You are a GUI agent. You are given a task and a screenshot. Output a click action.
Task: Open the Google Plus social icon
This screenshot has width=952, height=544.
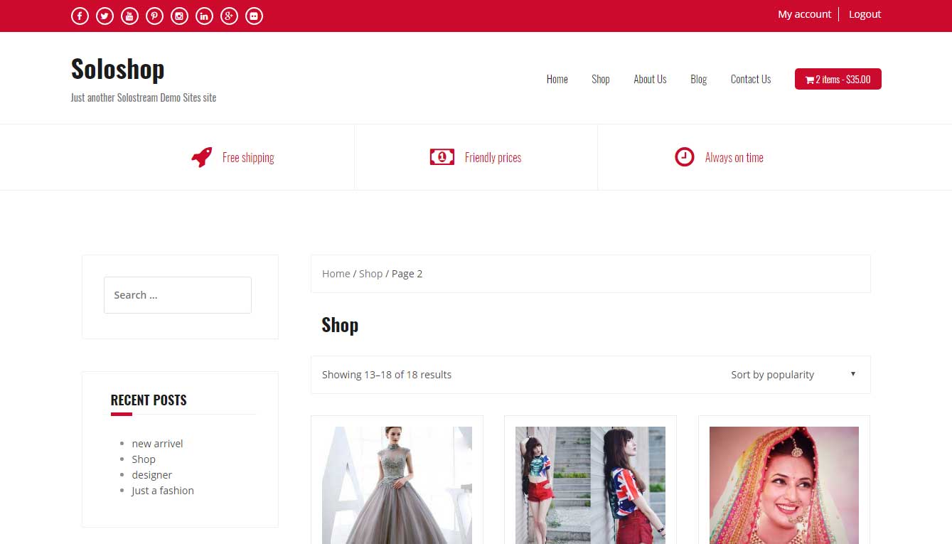click(x=229, y=16)
